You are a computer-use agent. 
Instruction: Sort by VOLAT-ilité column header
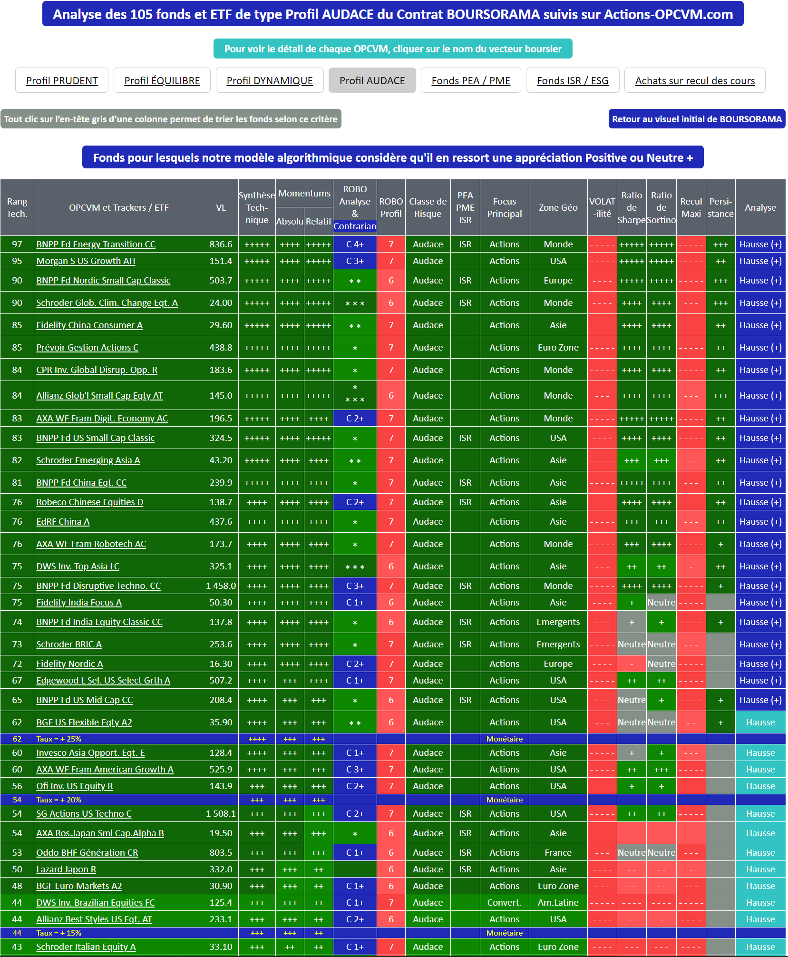[x=602, y=207]
